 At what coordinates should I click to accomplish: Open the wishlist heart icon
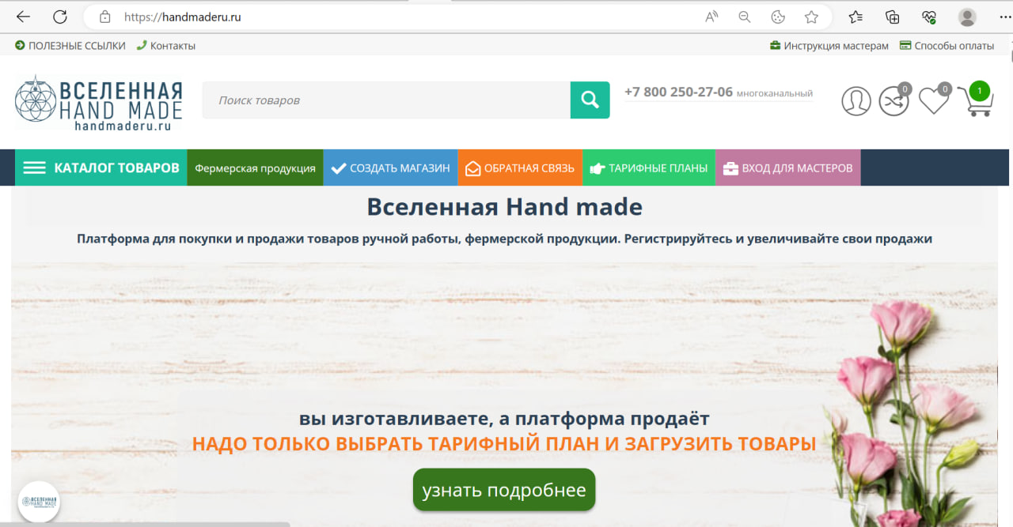pyautogui.click(x=933, y=100)
